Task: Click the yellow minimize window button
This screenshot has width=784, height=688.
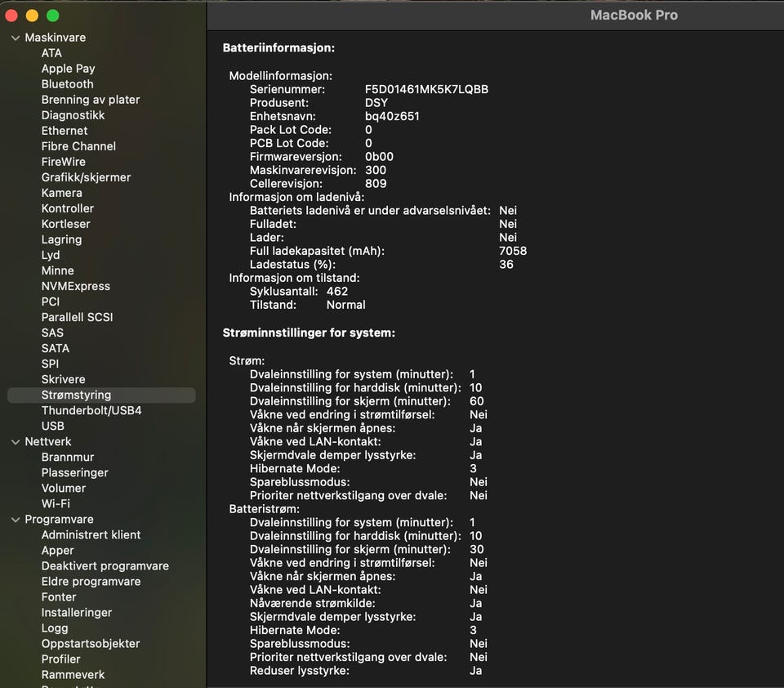Action: pos(32,16)
